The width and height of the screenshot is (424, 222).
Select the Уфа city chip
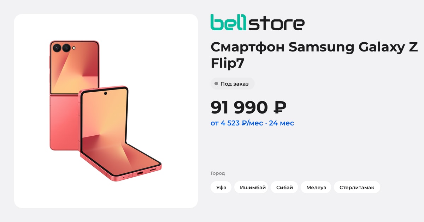coord(221,187)
